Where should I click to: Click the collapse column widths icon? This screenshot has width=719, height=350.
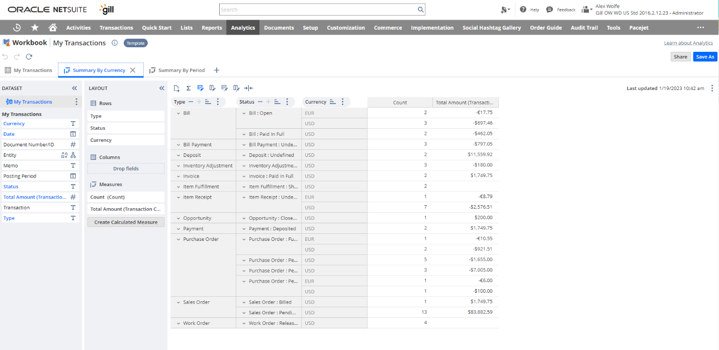(x=248, y=88)
